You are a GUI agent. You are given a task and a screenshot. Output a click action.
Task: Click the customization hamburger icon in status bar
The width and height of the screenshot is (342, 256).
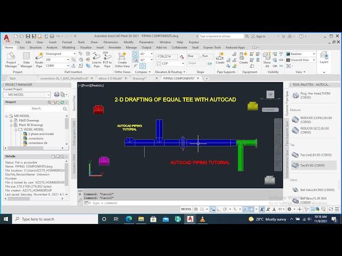(337, 209)
